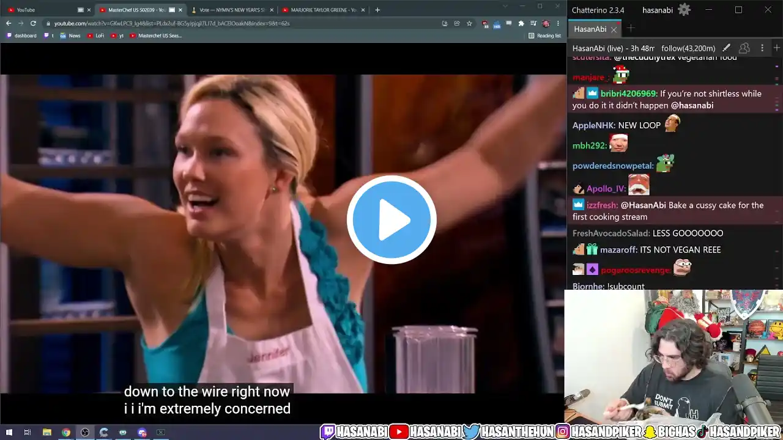Click the moderation sword icon in Chatterino

point(726,48)
